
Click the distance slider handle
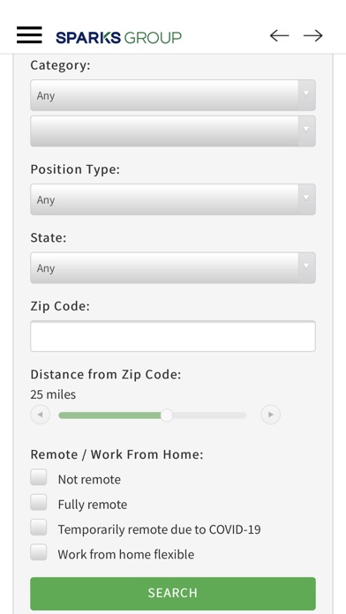tap(167, 416)
